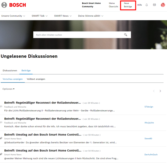
Task: Open the user profile avatar
Action: coord(163,5)
